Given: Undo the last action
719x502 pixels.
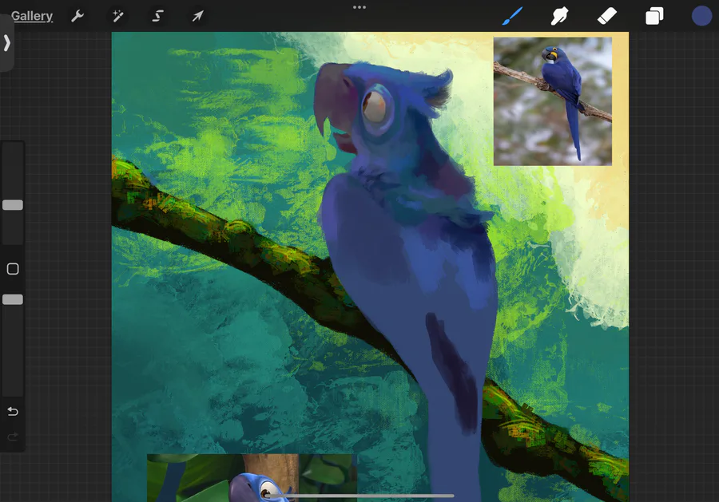Looking at the screenshot, I should click(x=13, y=411).
